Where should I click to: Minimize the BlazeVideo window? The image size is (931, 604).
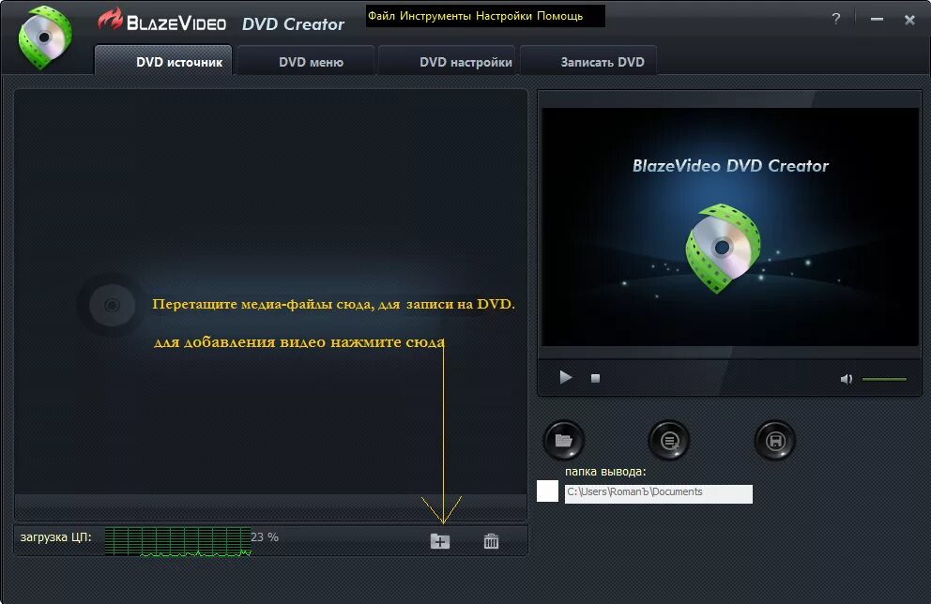tap(877, 19)
